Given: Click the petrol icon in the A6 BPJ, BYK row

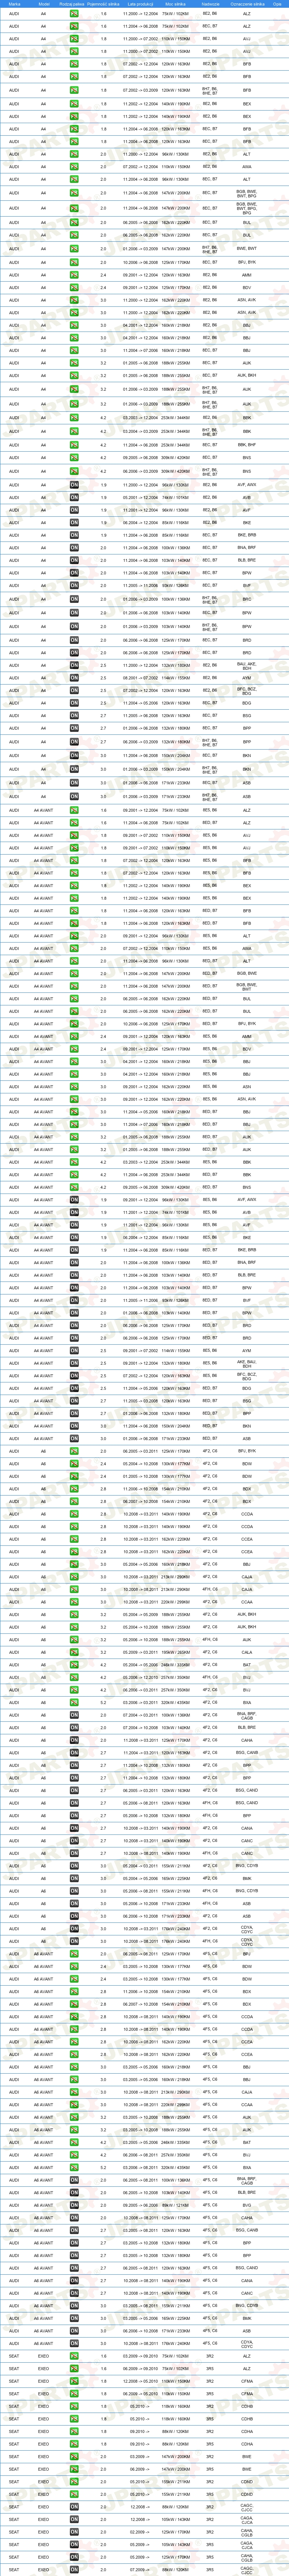Looking at the screenshot, I should pos(74,1450).
